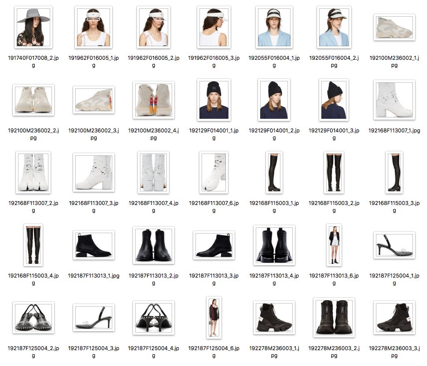Open thumbnail of 191962F016005_2.jpg
The height and width of the screenshot is (366, 427).
coord(154,27)
